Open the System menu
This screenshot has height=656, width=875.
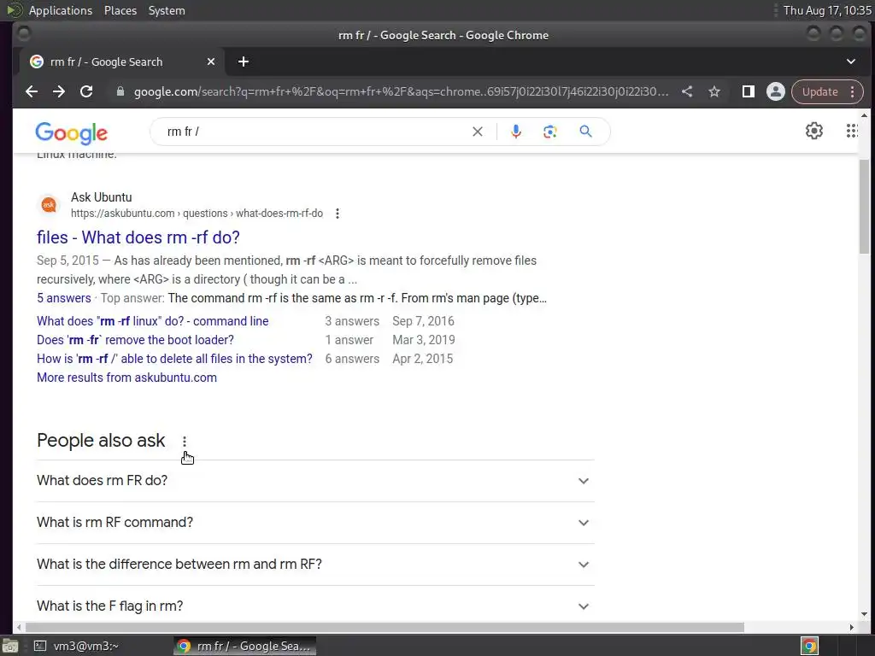coord(167,10)
